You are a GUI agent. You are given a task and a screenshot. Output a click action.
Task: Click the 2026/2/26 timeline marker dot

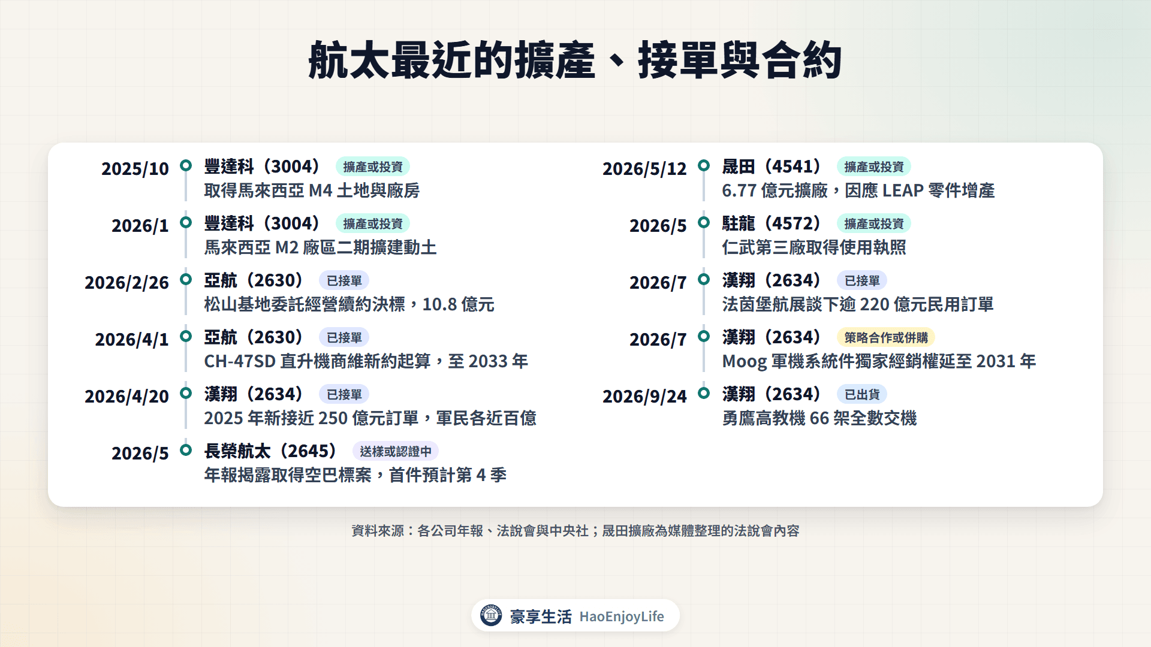[x=186, y=279]
